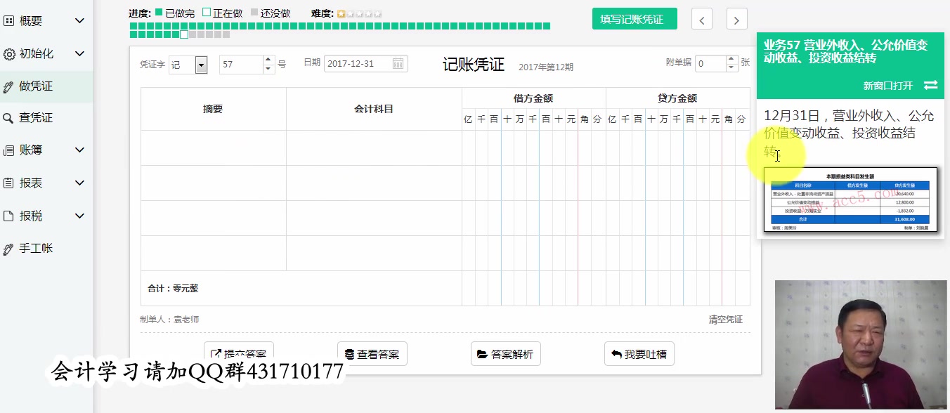950x413 pixels.
Task: Click the 正在做 in-progress legend square
Action: tap(208, 13)
